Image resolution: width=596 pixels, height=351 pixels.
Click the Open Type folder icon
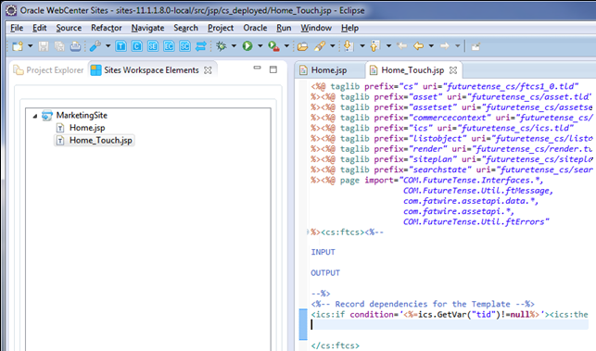(x=302, y=46)
